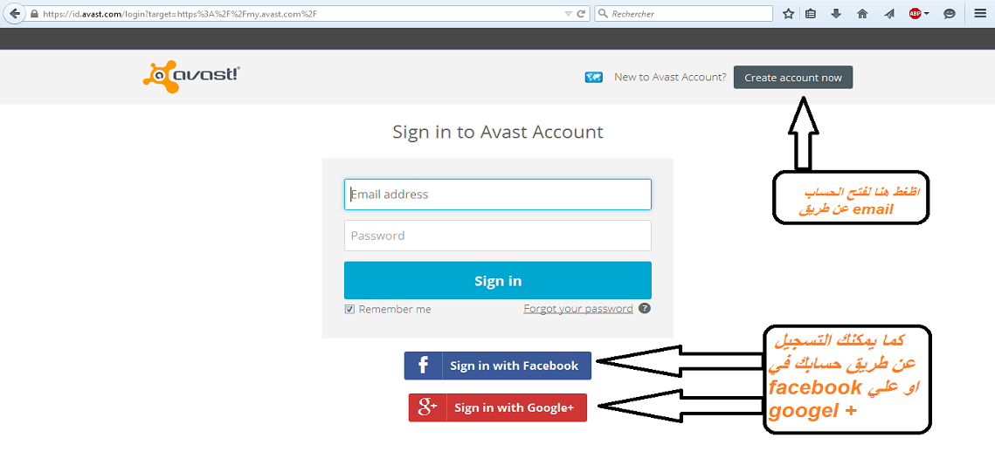Click the blue Sign in button

pyautogui.click(x=498, y=280)
